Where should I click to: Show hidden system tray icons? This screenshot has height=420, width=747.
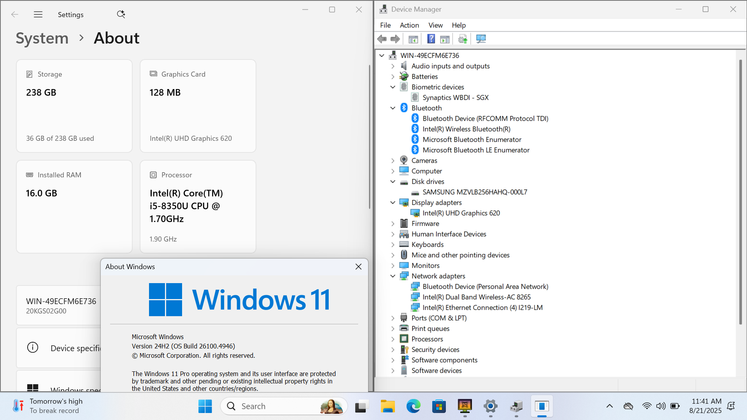coord(610,406)
